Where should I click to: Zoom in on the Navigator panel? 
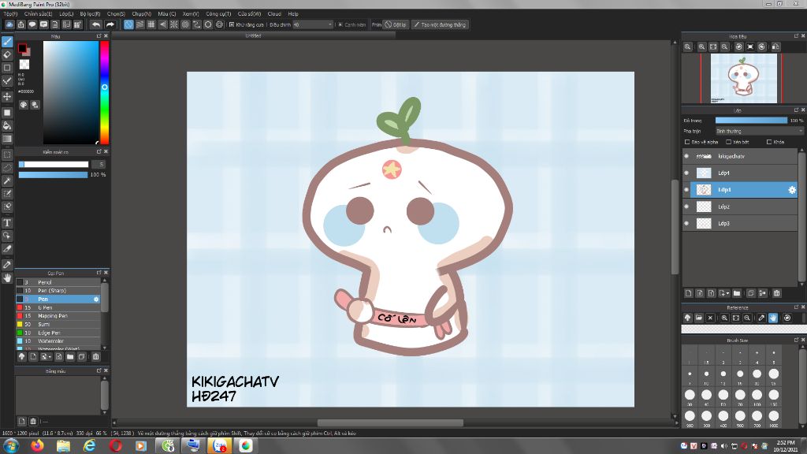coord(701,47)
